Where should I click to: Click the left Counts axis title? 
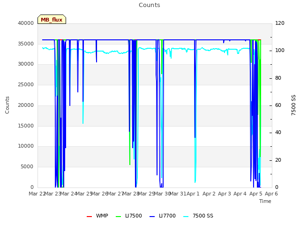pyautogui.click(x=7, y=105)
